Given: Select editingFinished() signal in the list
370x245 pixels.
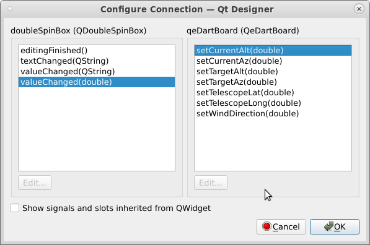Looking at the screenshot, I should pos(97,50).
